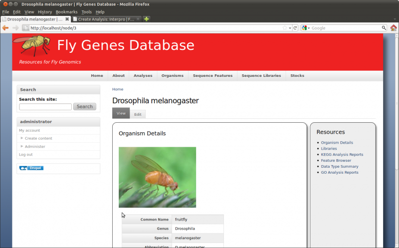The width and height of the screenshot is (399, 248).
Task: Click the page icon in the address bar
Action: coord(26,28)
